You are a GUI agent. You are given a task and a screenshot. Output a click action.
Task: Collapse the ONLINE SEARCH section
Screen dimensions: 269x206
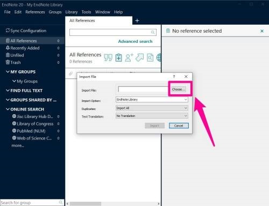pyautogui.click(x=8, y=109)
